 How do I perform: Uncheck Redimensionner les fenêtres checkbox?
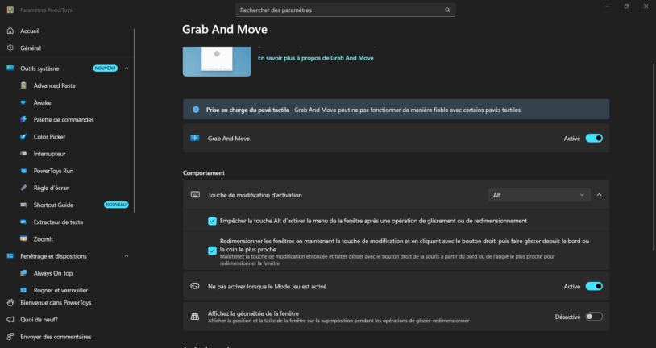[212, 251]
